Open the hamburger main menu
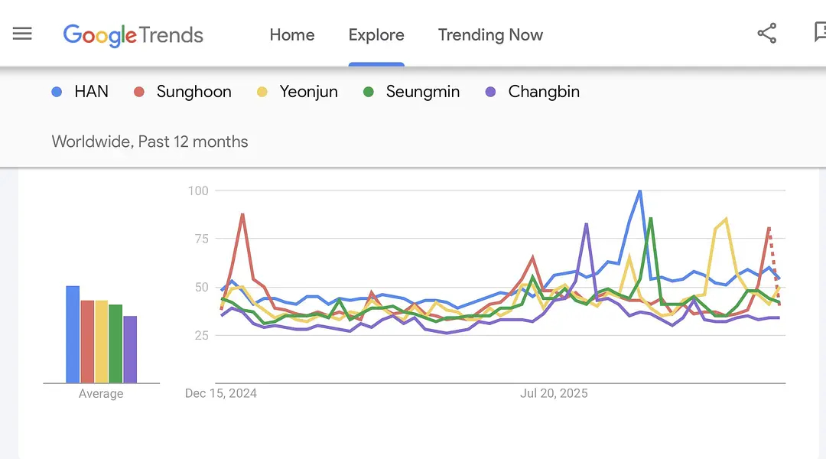This screenshot has height=459, width=826. pos(23,34)
